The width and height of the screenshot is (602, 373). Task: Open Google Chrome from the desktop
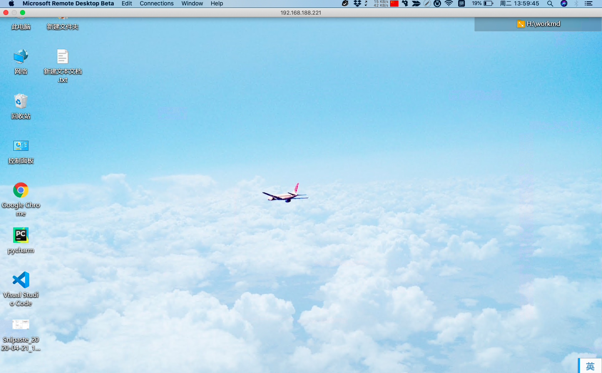[21, 190]
